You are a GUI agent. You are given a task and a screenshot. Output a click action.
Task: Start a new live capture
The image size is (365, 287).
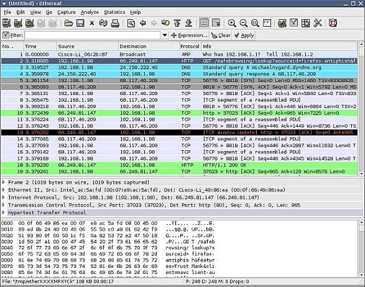tap(30, 23)
